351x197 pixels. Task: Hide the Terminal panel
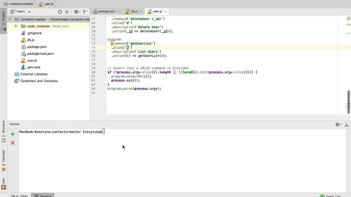(347, 124)
